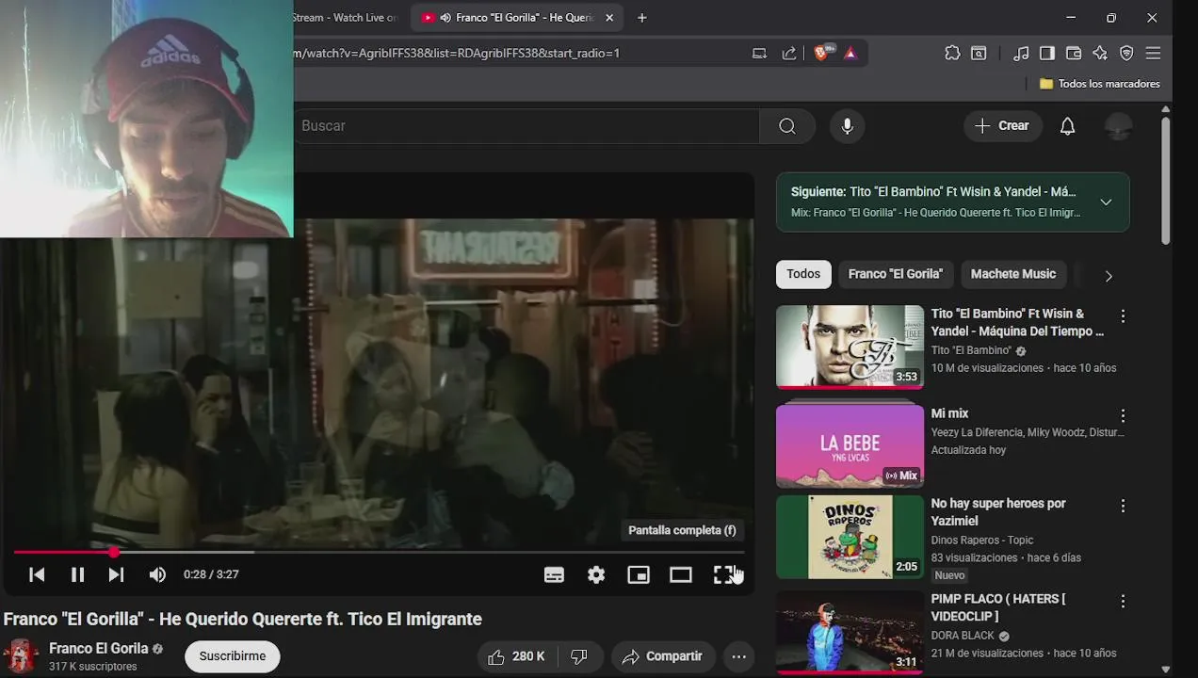The image size is (1198, 678).
Task: Click the Crear button
Action: tap(1002, 125)
